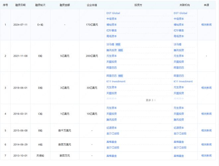This screenshot has height=166, width=219.
Task: Open 元生资本 关联机构 link in the E轮 row
Action: pos(179,56)
